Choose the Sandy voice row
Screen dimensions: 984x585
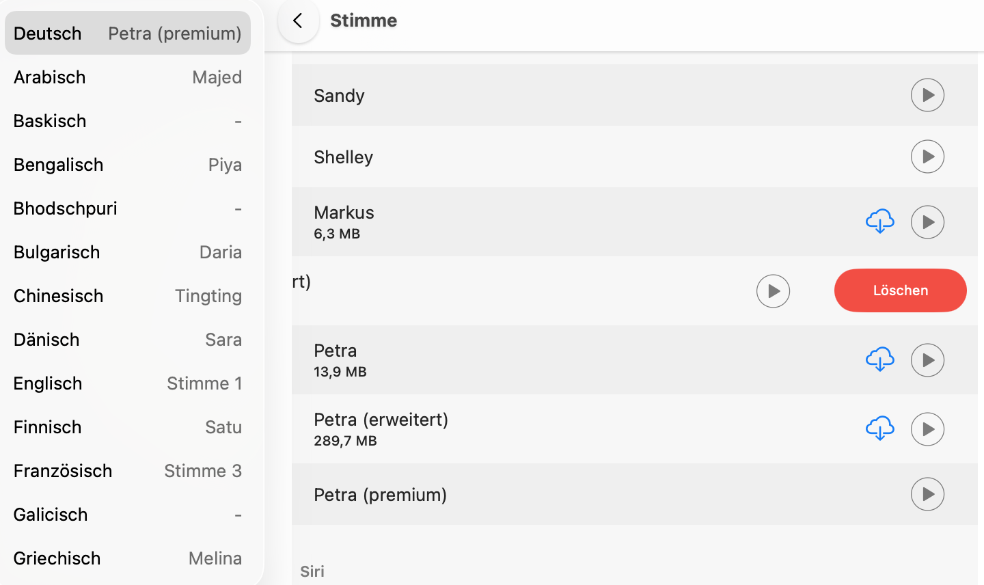(547, 96)
